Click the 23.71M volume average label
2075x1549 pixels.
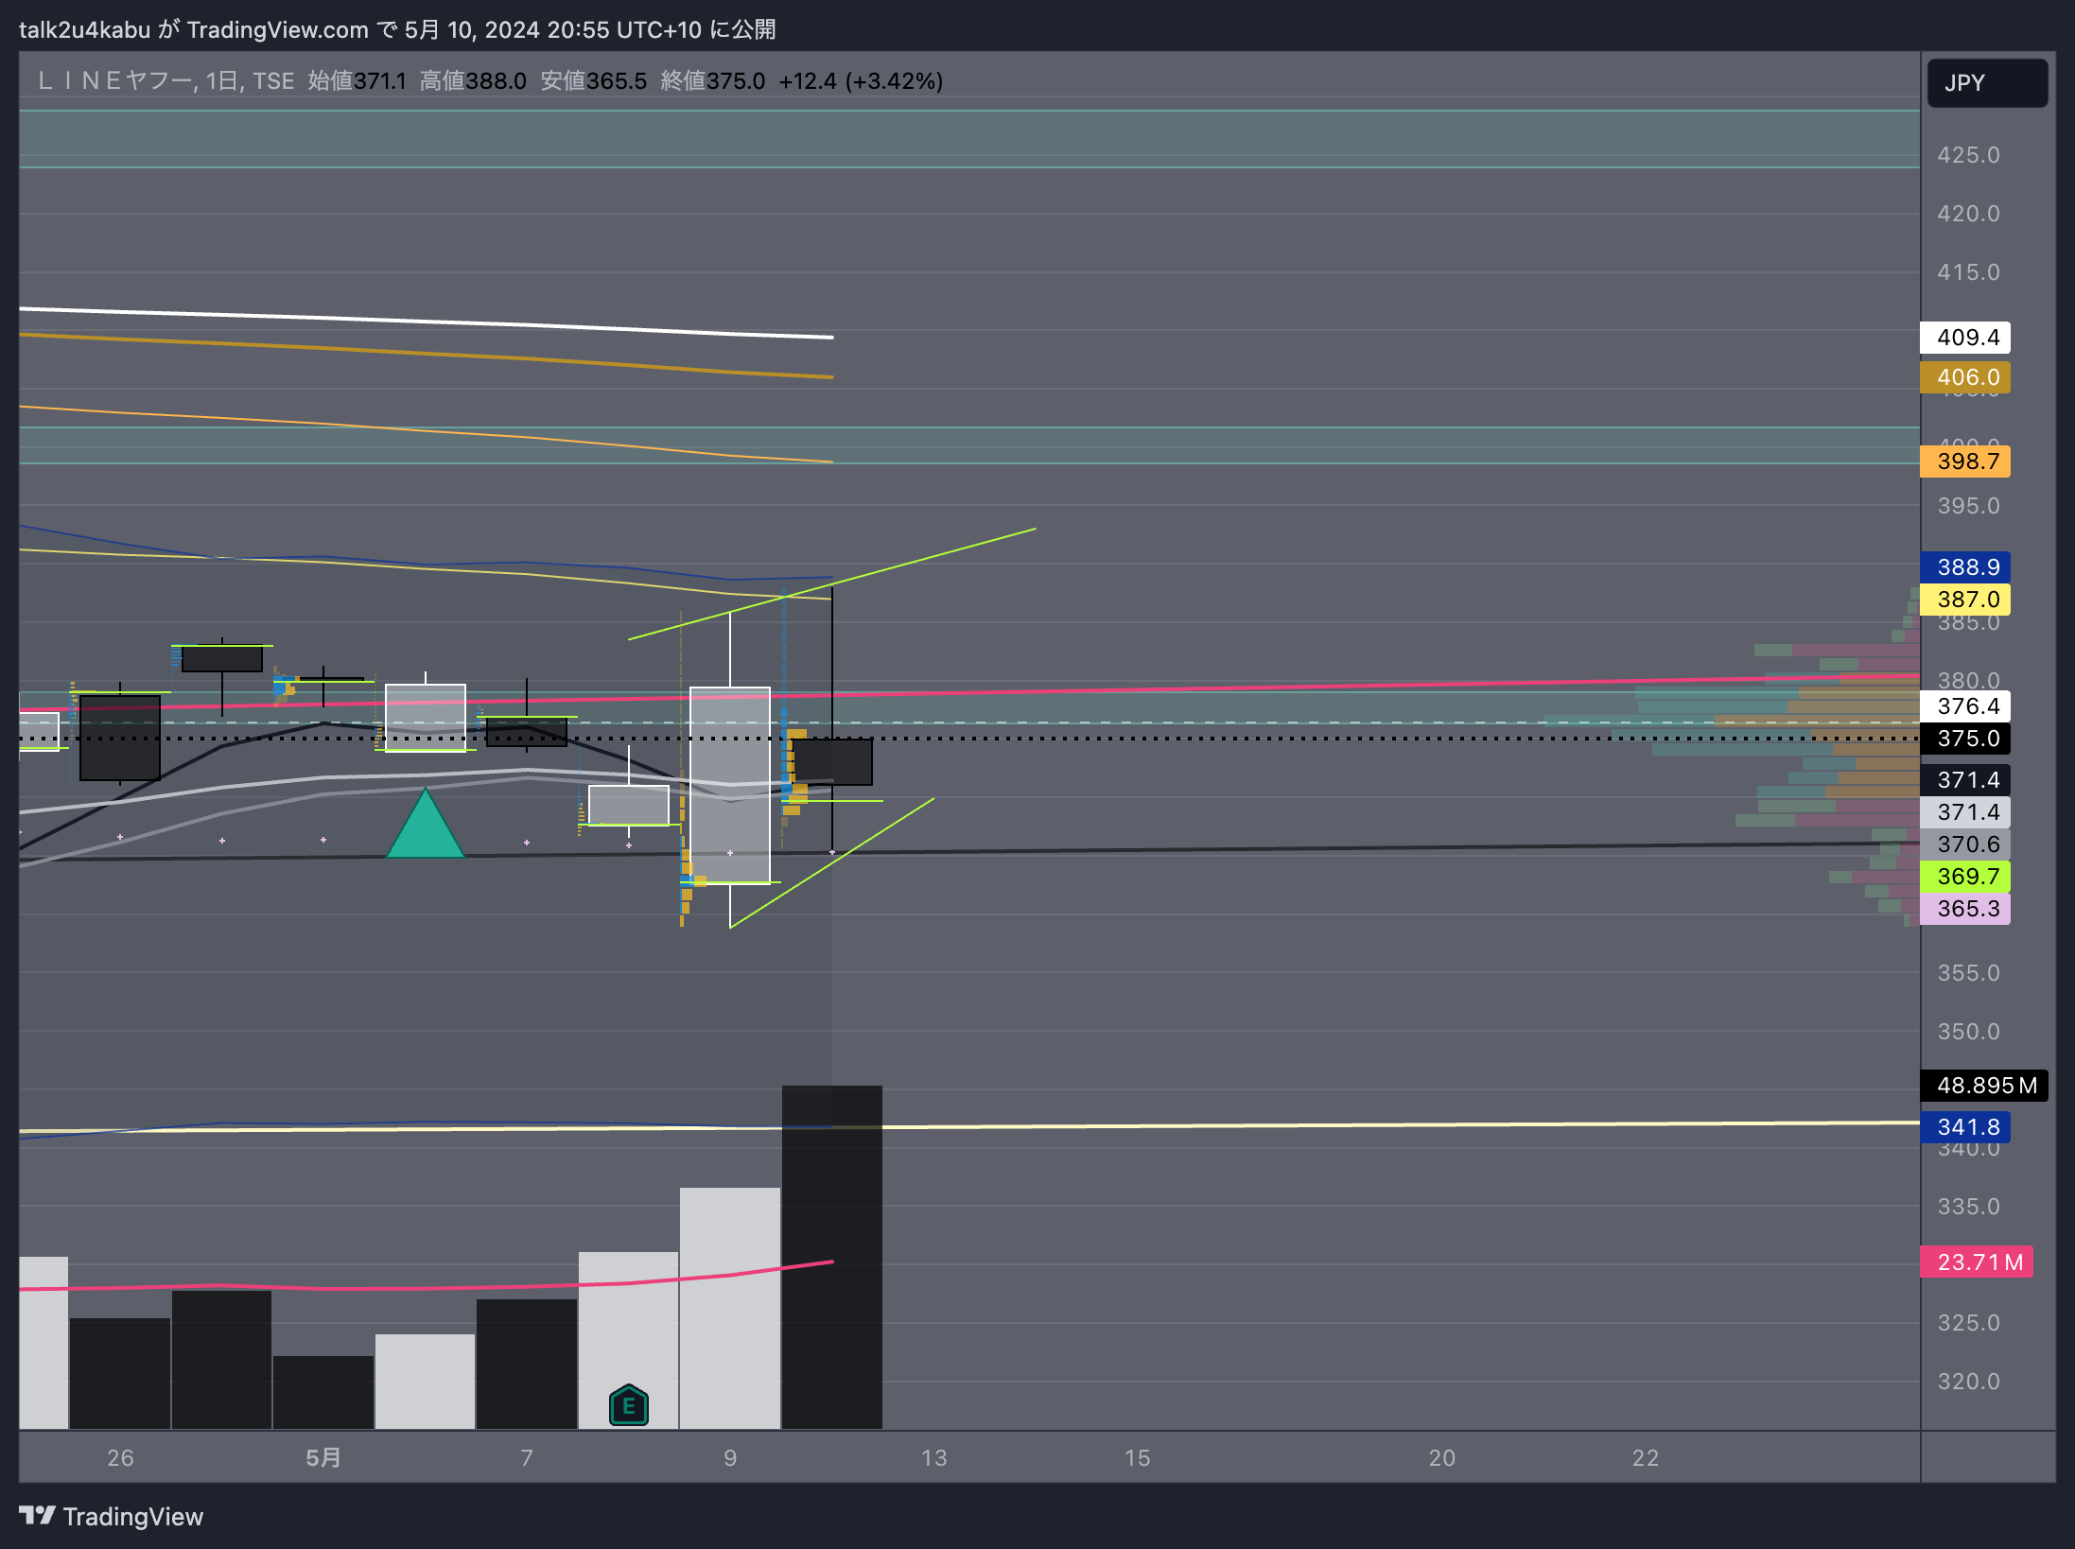click(x=1977, y=1262)
